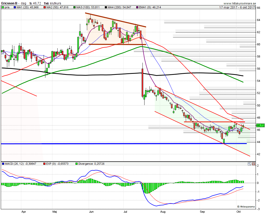Click the black MA4 (200) legend swatch
The width and height of the screenshot is (267, 215).
point(106,7)
